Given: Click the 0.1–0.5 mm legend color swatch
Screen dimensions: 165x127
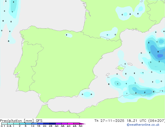Looking at the screenshot, I should tap(4, 124).
